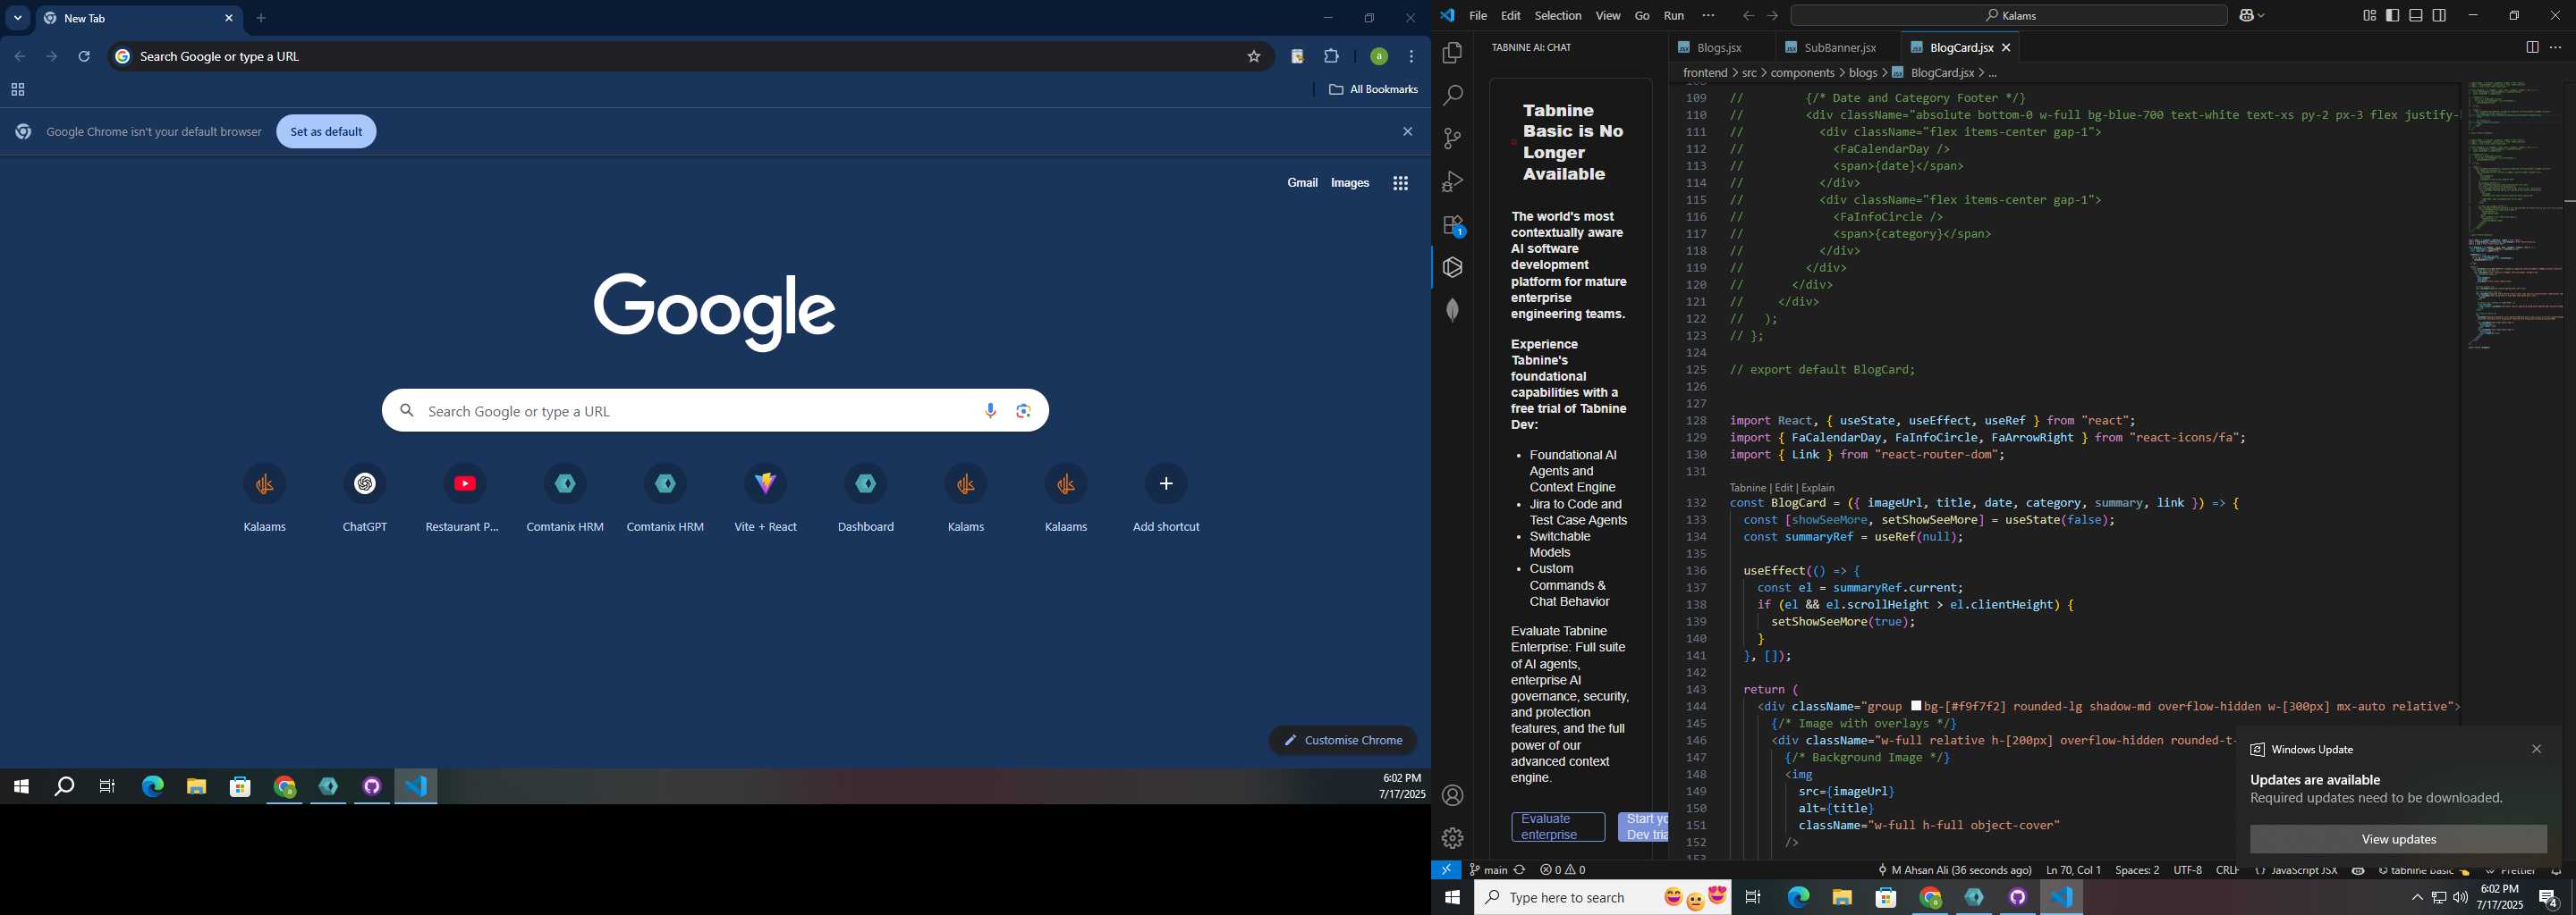Image resolution: width=2576 pixels, height=915 pixels.
Task: Click the synchronize changes icon beside main
Action: [x=1519, y=870]
